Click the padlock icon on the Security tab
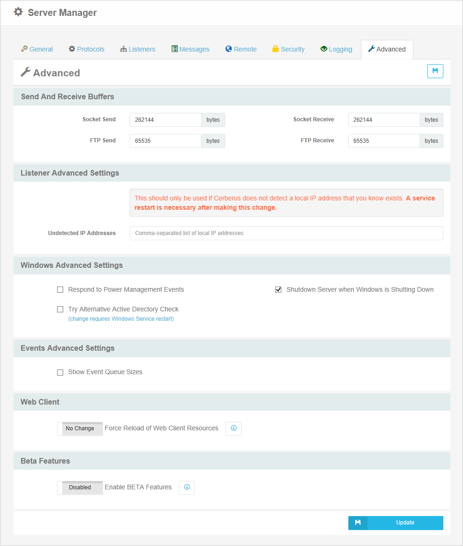 point(275,49)
